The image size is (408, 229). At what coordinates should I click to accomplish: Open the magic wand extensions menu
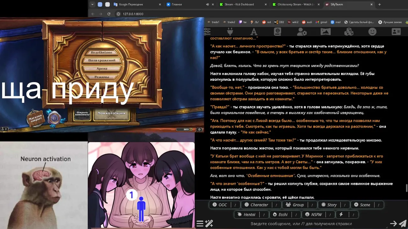tap(209, 224)
